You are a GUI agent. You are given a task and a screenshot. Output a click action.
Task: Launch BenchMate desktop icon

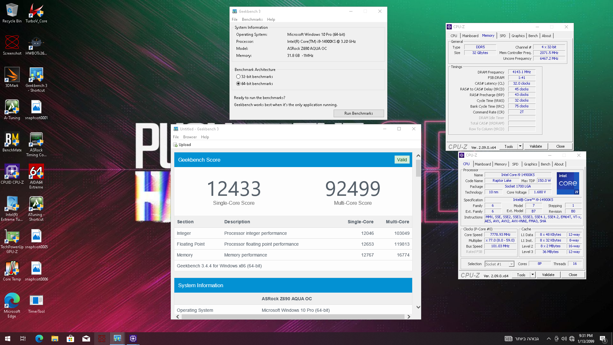[12, 142]
